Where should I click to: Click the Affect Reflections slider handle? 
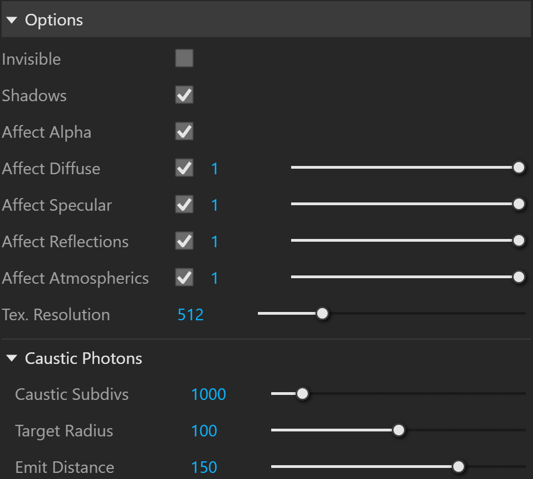[x=519, y=241]
